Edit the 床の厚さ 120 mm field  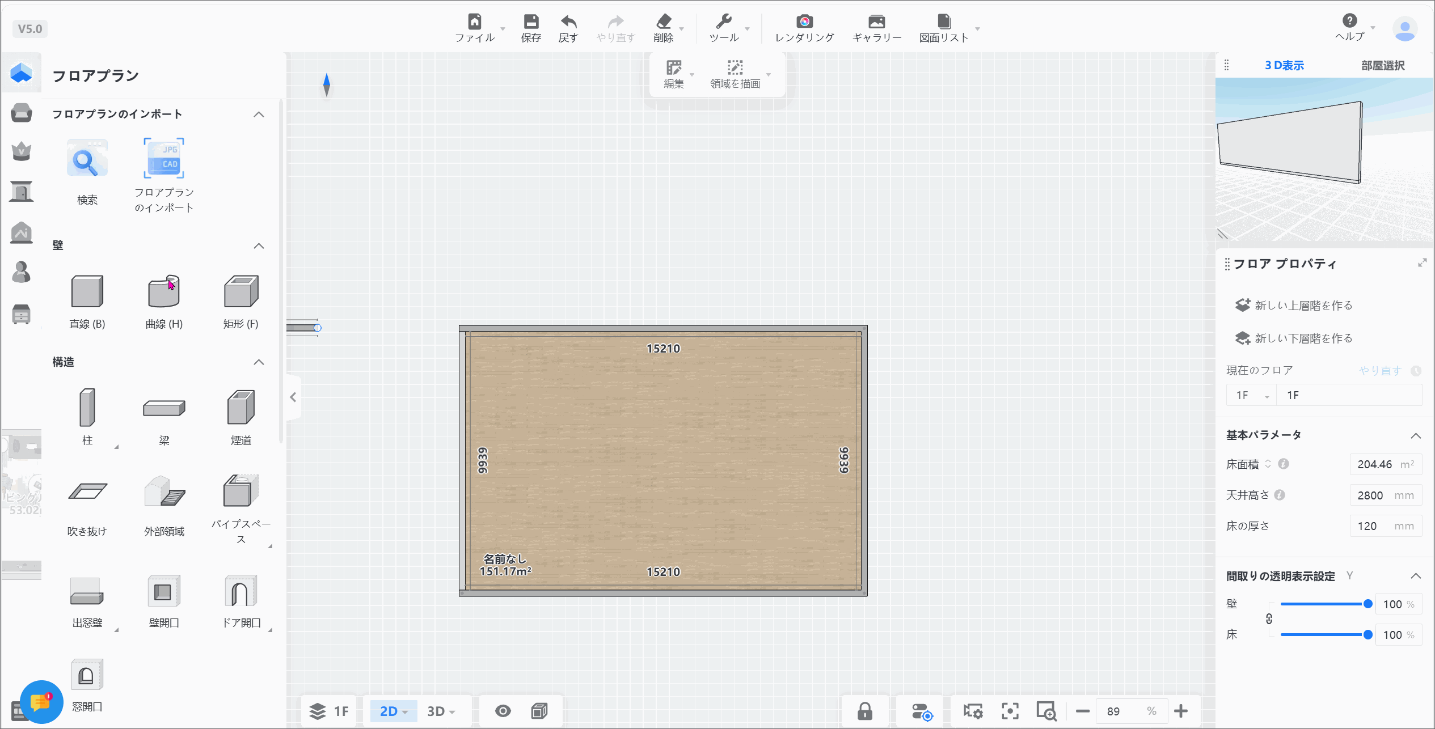tap(1386, 526)
